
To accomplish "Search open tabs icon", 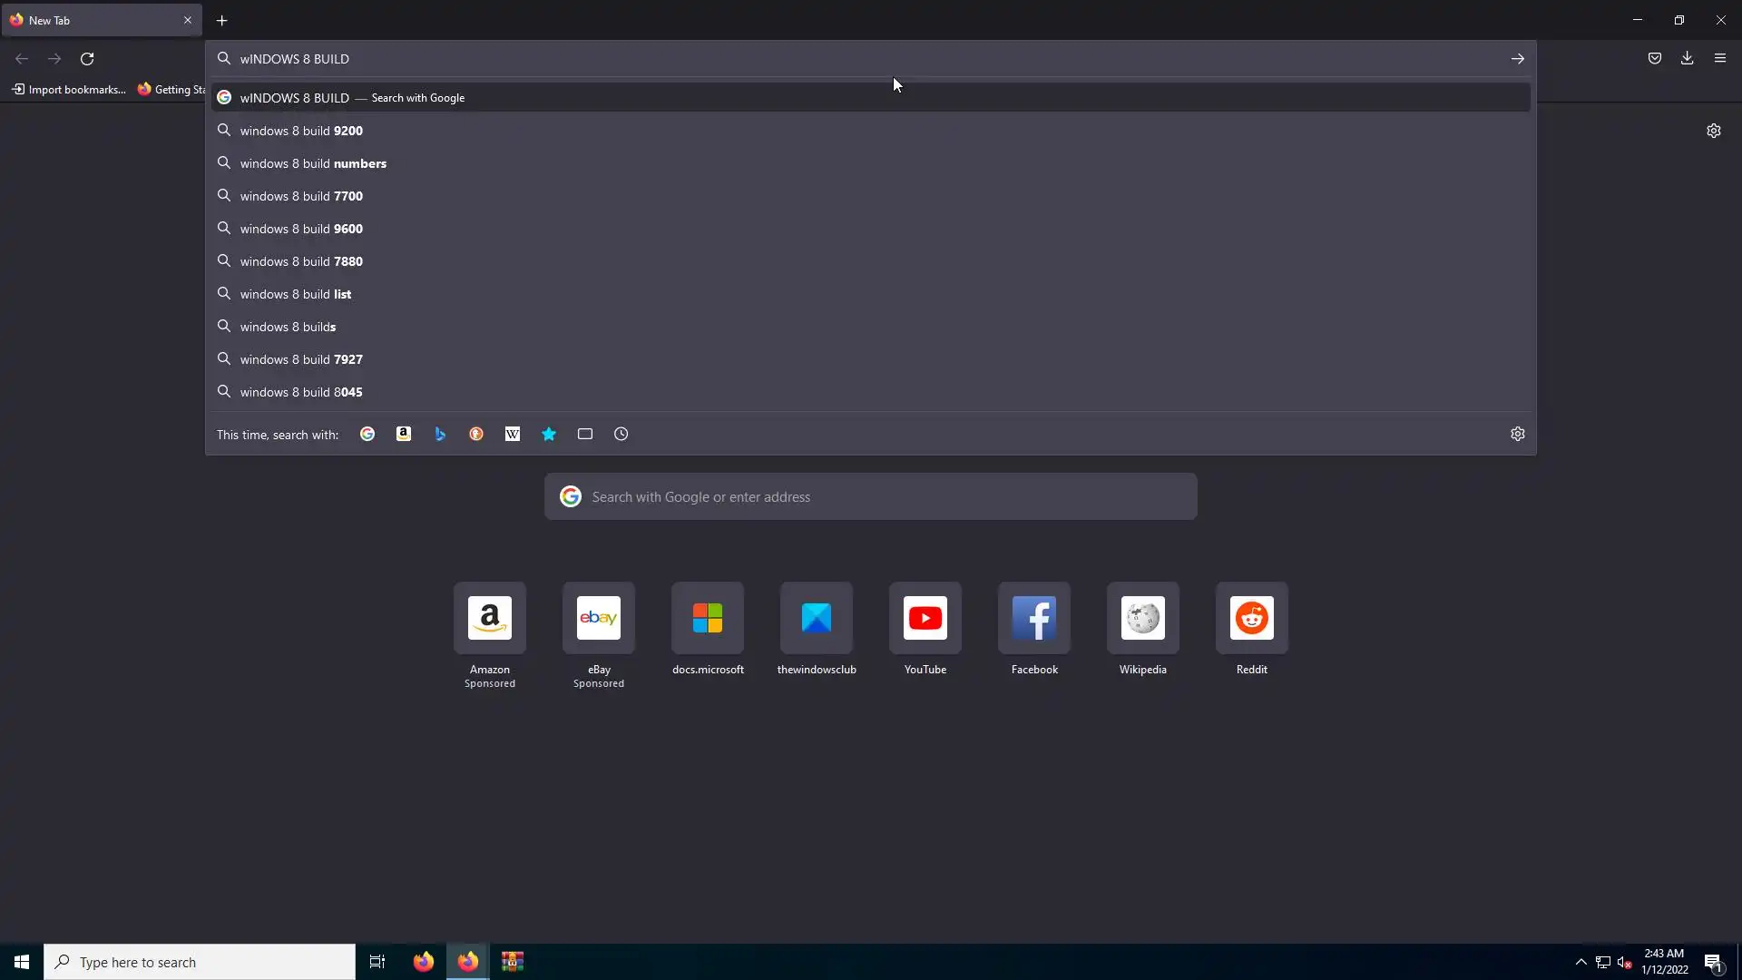I will coord(585,435).
